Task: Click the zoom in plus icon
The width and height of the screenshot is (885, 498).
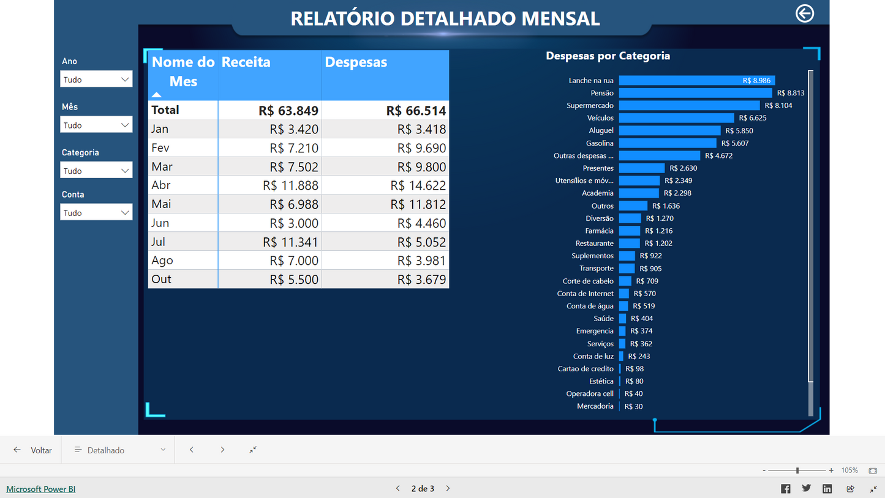Action: pos(830,470)
